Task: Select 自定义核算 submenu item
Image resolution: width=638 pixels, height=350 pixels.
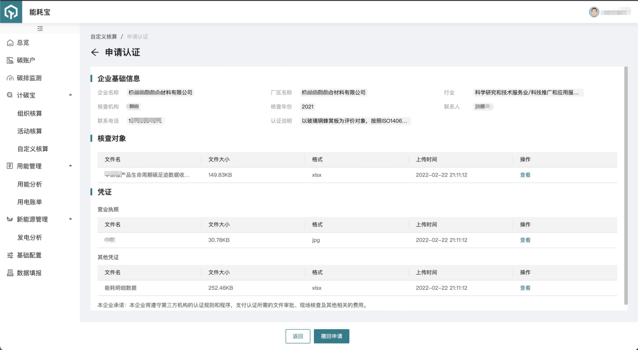Action: (x=33, y=149)
